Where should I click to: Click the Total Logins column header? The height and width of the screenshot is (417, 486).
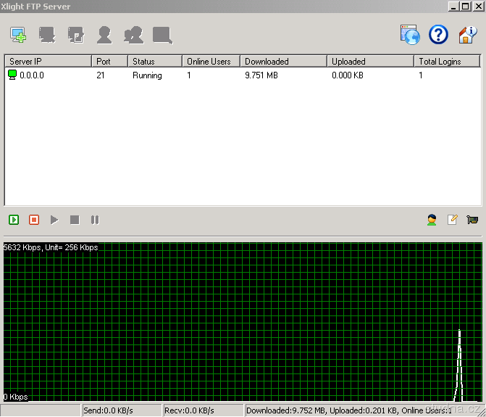point(446,62)
